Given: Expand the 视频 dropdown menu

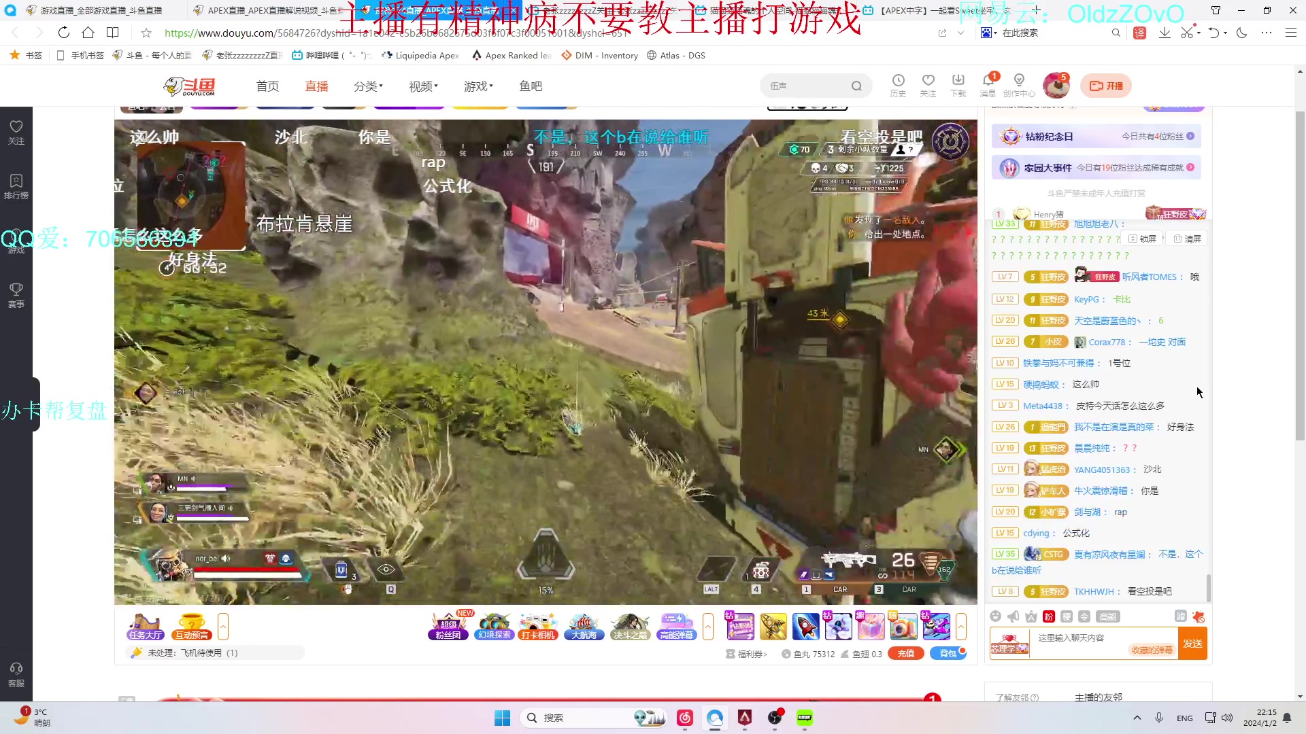Looking at the screenshot, I should (423, 86).
